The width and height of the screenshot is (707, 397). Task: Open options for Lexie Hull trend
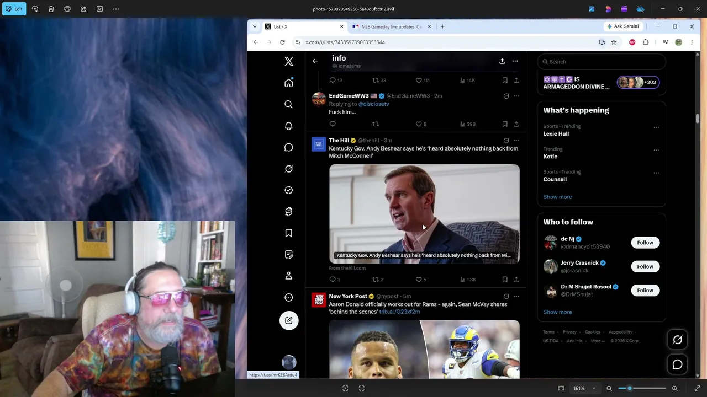[656, 127]
